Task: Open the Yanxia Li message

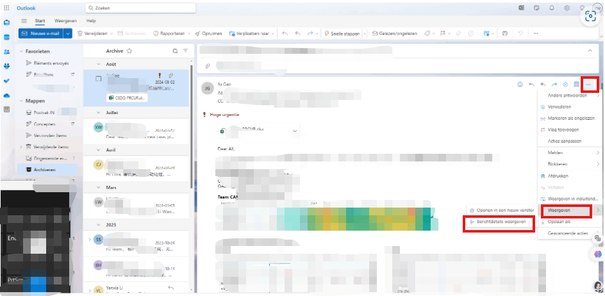Action: [136, 289]
